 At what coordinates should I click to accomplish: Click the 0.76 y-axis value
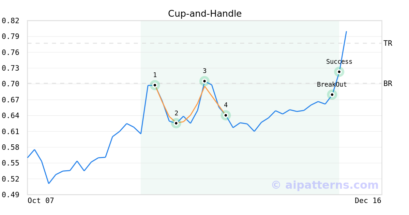point(11,53)
